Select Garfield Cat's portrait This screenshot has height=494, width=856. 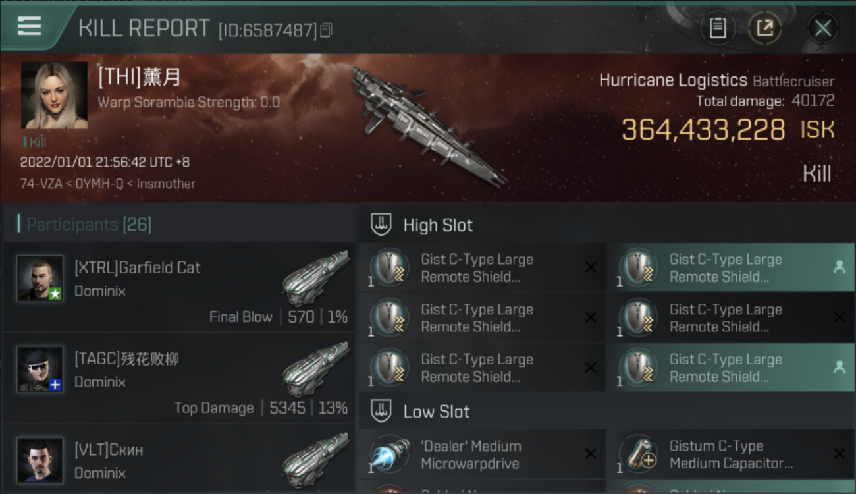coord(40,278)
